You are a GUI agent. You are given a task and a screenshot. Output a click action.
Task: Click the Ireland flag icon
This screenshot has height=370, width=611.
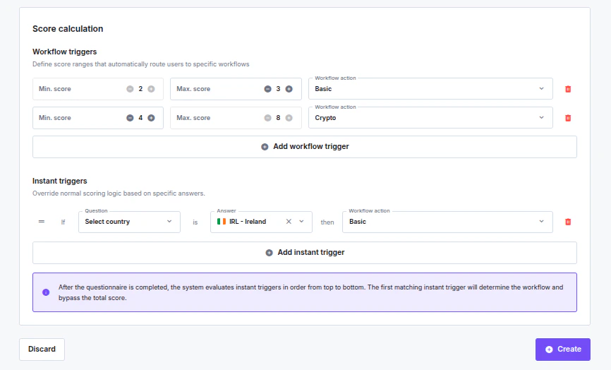[222, 222]
